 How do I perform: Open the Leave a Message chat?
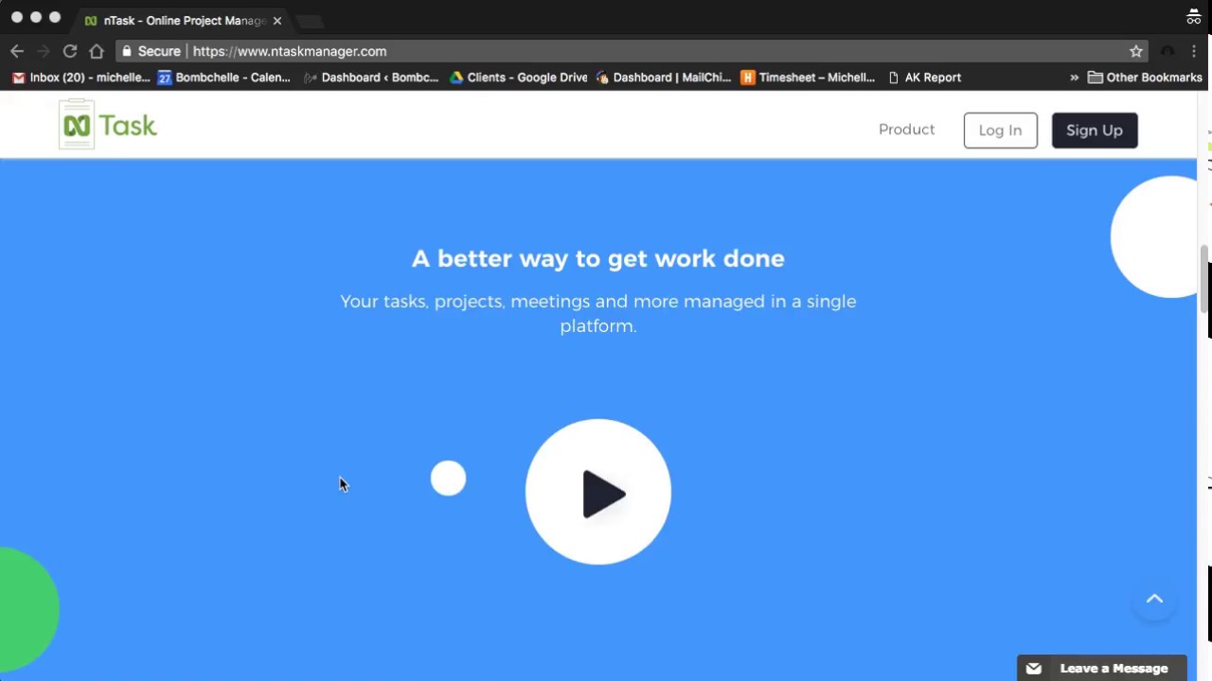[1101, 668]
